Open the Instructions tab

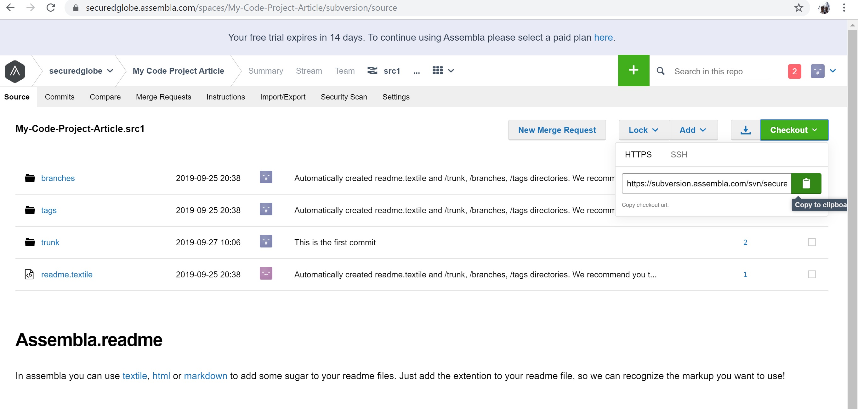(x=225, y=97)
